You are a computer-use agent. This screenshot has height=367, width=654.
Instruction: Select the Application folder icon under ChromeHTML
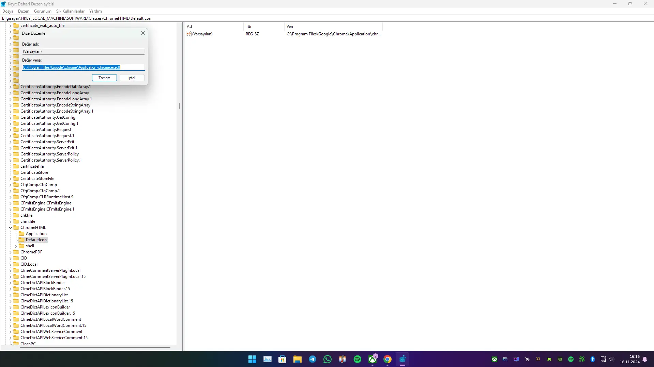point(21,234)
